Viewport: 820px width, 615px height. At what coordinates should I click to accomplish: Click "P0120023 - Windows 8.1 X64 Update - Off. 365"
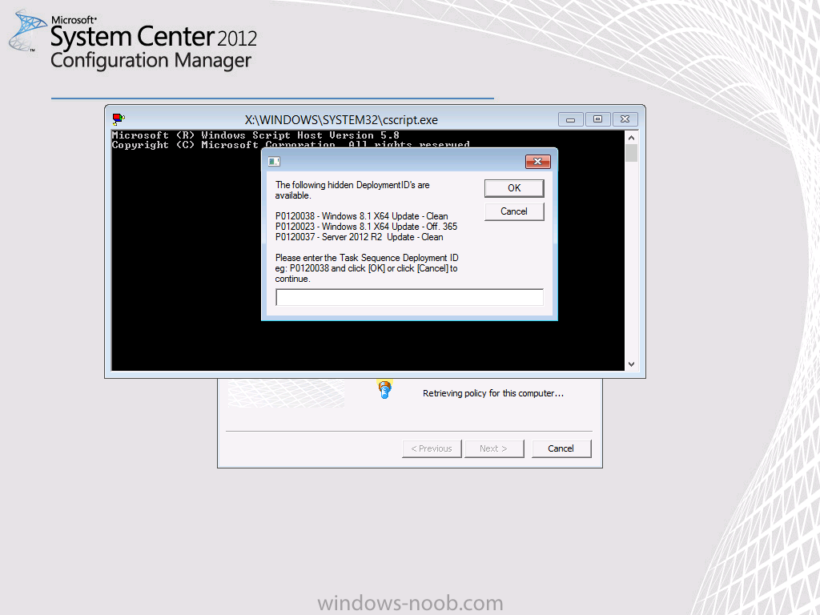point(366,227)
